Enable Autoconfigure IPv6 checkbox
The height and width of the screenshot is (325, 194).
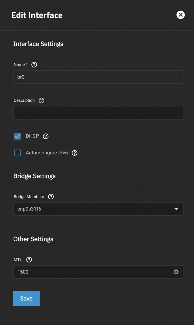18,153
